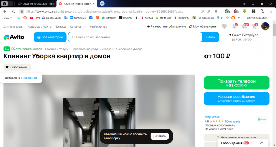
Task: Open the Помощь link
Action: pyautogui.click(x=60, y=27)
